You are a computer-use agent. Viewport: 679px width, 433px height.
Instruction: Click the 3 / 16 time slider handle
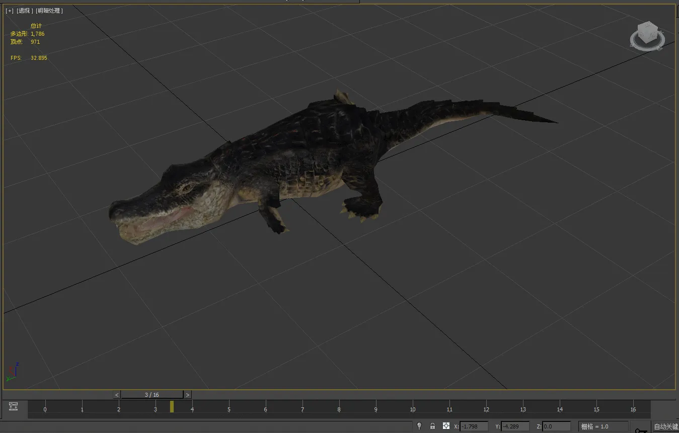coord(152,395)
